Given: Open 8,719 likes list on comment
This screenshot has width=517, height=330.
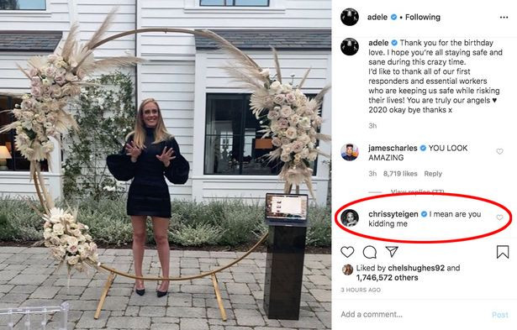Looking at the screenshot, I should (x=400, y=174).
